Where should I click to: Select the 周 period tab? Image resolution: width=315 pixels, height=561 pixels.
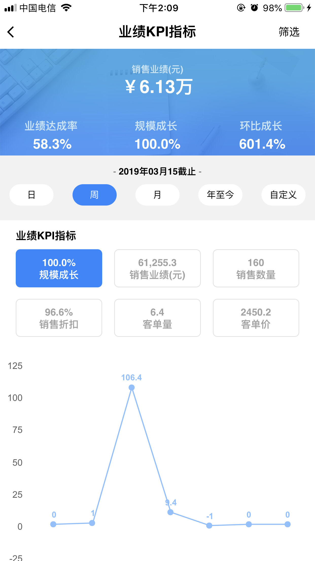click(94, 195)
